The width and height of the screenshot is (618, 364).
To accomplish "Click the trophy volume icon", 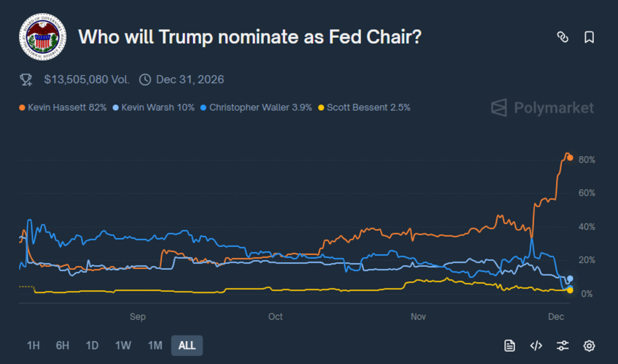I will 25,79.
